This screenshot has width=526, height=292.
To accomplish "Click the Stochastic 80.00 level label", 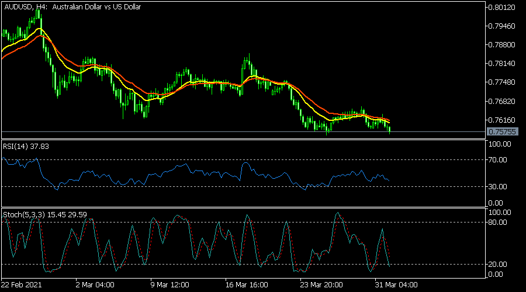I will [500, 222].
